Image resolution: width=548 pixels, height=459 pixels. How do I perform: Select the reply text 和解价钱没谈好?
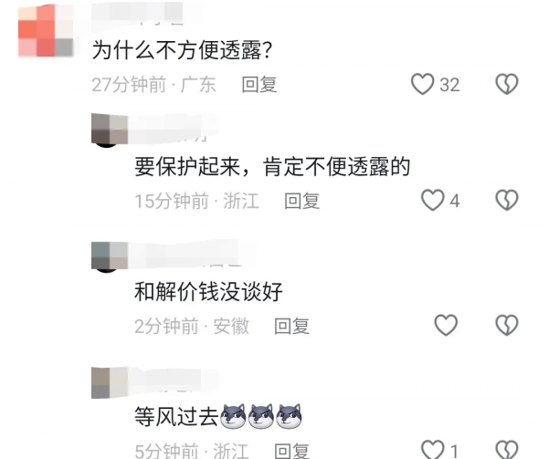(208, 291)
